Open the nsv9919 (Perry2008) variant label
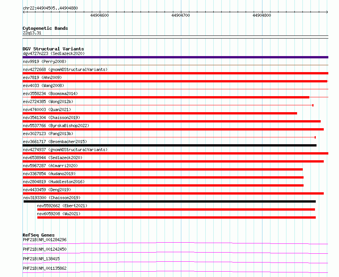 (x=45, y=61)
